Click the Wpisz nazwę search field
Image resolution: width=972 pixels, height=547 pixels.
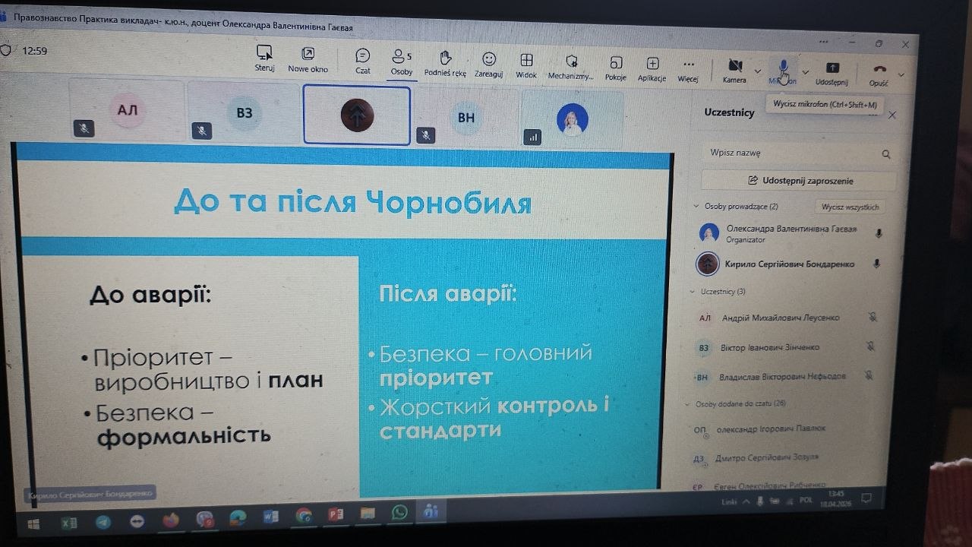click(790, 153)
